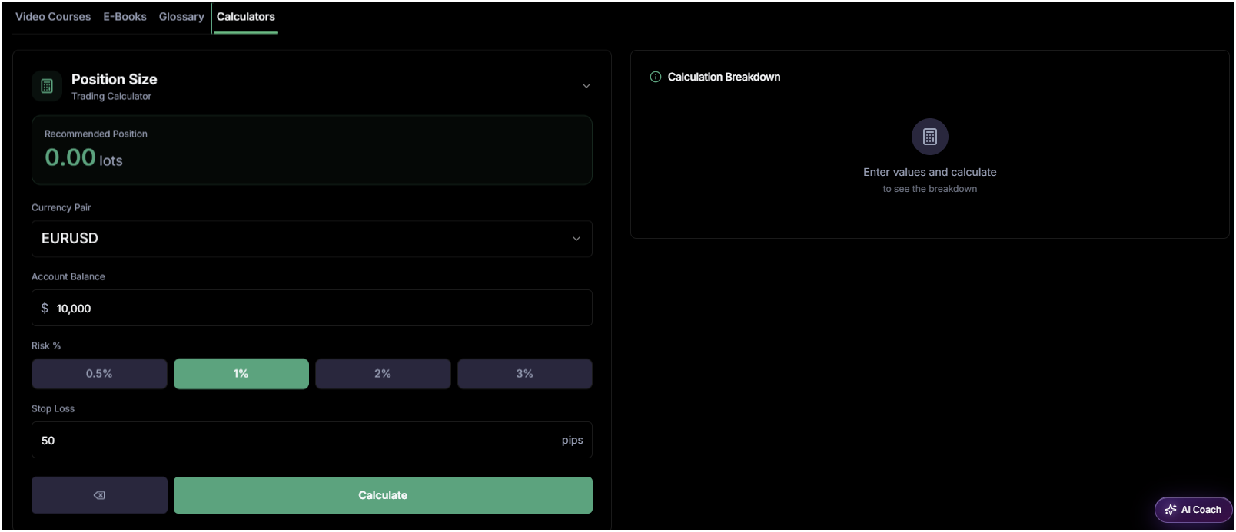Open the Glossary tab
Screen dimensions: 1236x532
pos(181,17)
